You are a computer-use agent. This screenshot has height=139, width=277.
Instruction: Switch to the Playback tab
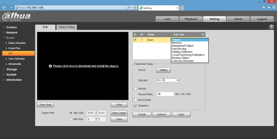[x=191, y=19]
